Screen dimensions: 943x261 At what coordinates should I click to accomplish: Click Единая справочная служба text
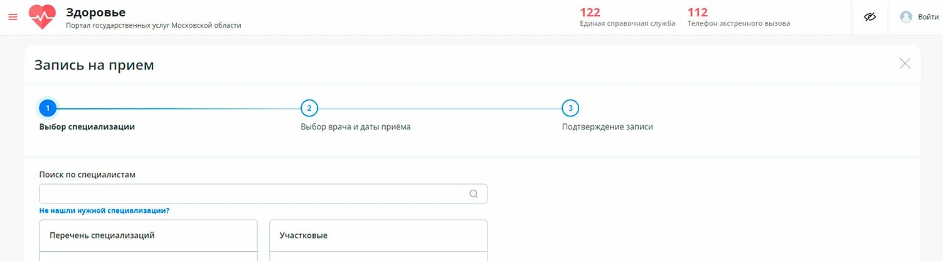[x=627, y=24]
